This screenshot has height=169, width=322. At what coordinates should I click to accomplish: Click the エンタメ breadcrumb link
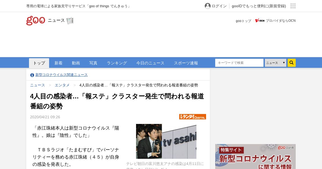62,85
